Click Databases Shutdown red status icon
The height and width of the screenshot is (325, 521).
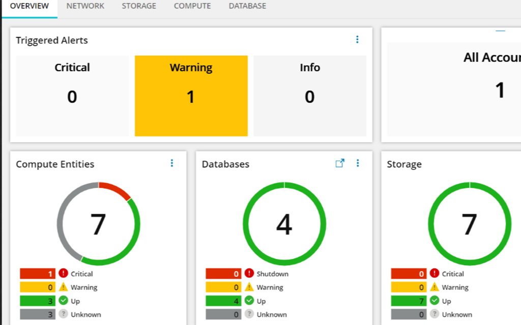pos(249,273)
